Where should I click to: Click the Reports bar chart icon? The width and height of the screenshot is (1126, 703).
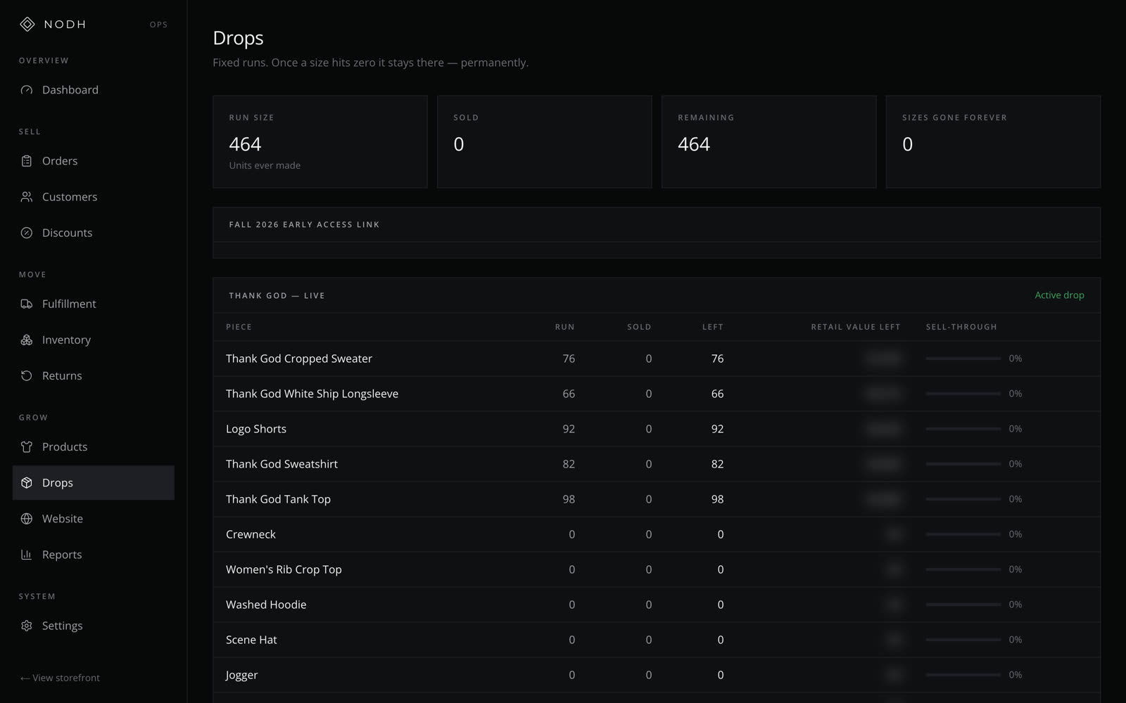click(x=27, y=555)
